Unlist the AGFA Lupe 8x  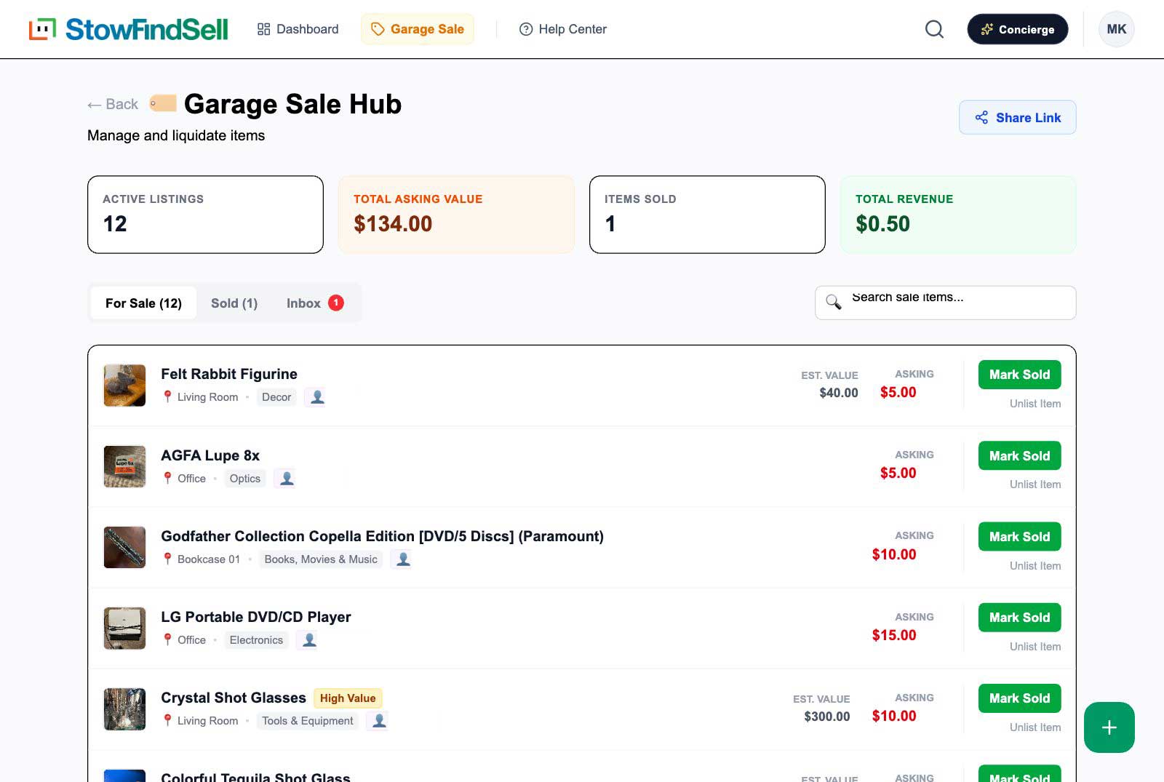click(1035, 484)
